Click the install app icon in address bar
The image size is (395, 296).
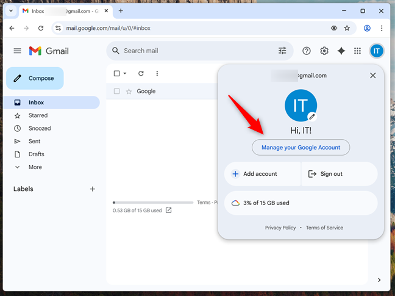coord(334,28)
